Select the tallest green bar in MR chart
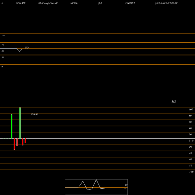This screenshot has width=195, height=195. coord(20,123)
